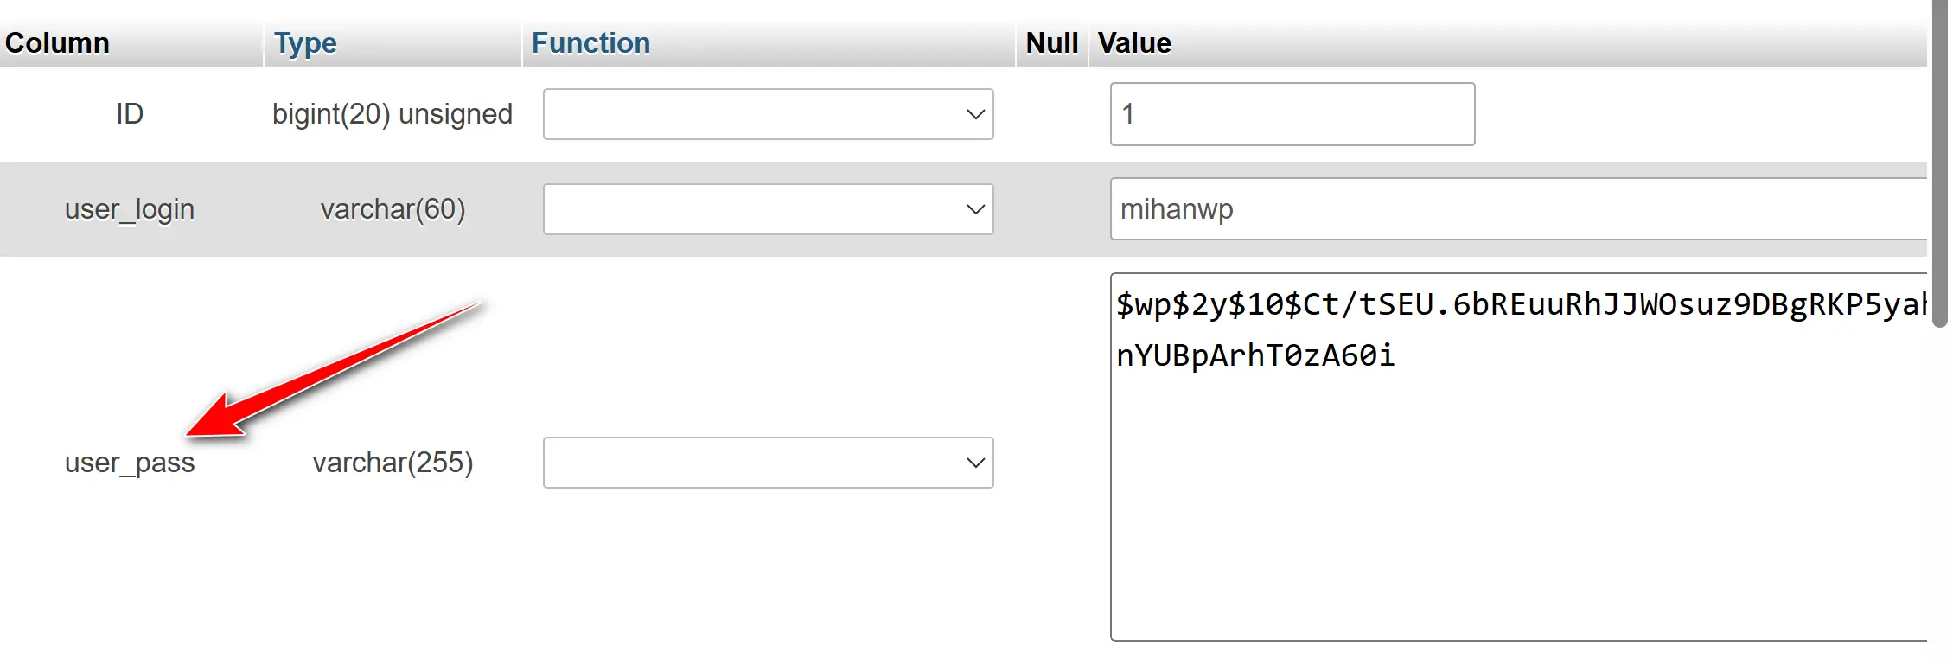Viewport: 1953px width, 658px height.
Task: Select the user_login column name
Action: [130, 209]
